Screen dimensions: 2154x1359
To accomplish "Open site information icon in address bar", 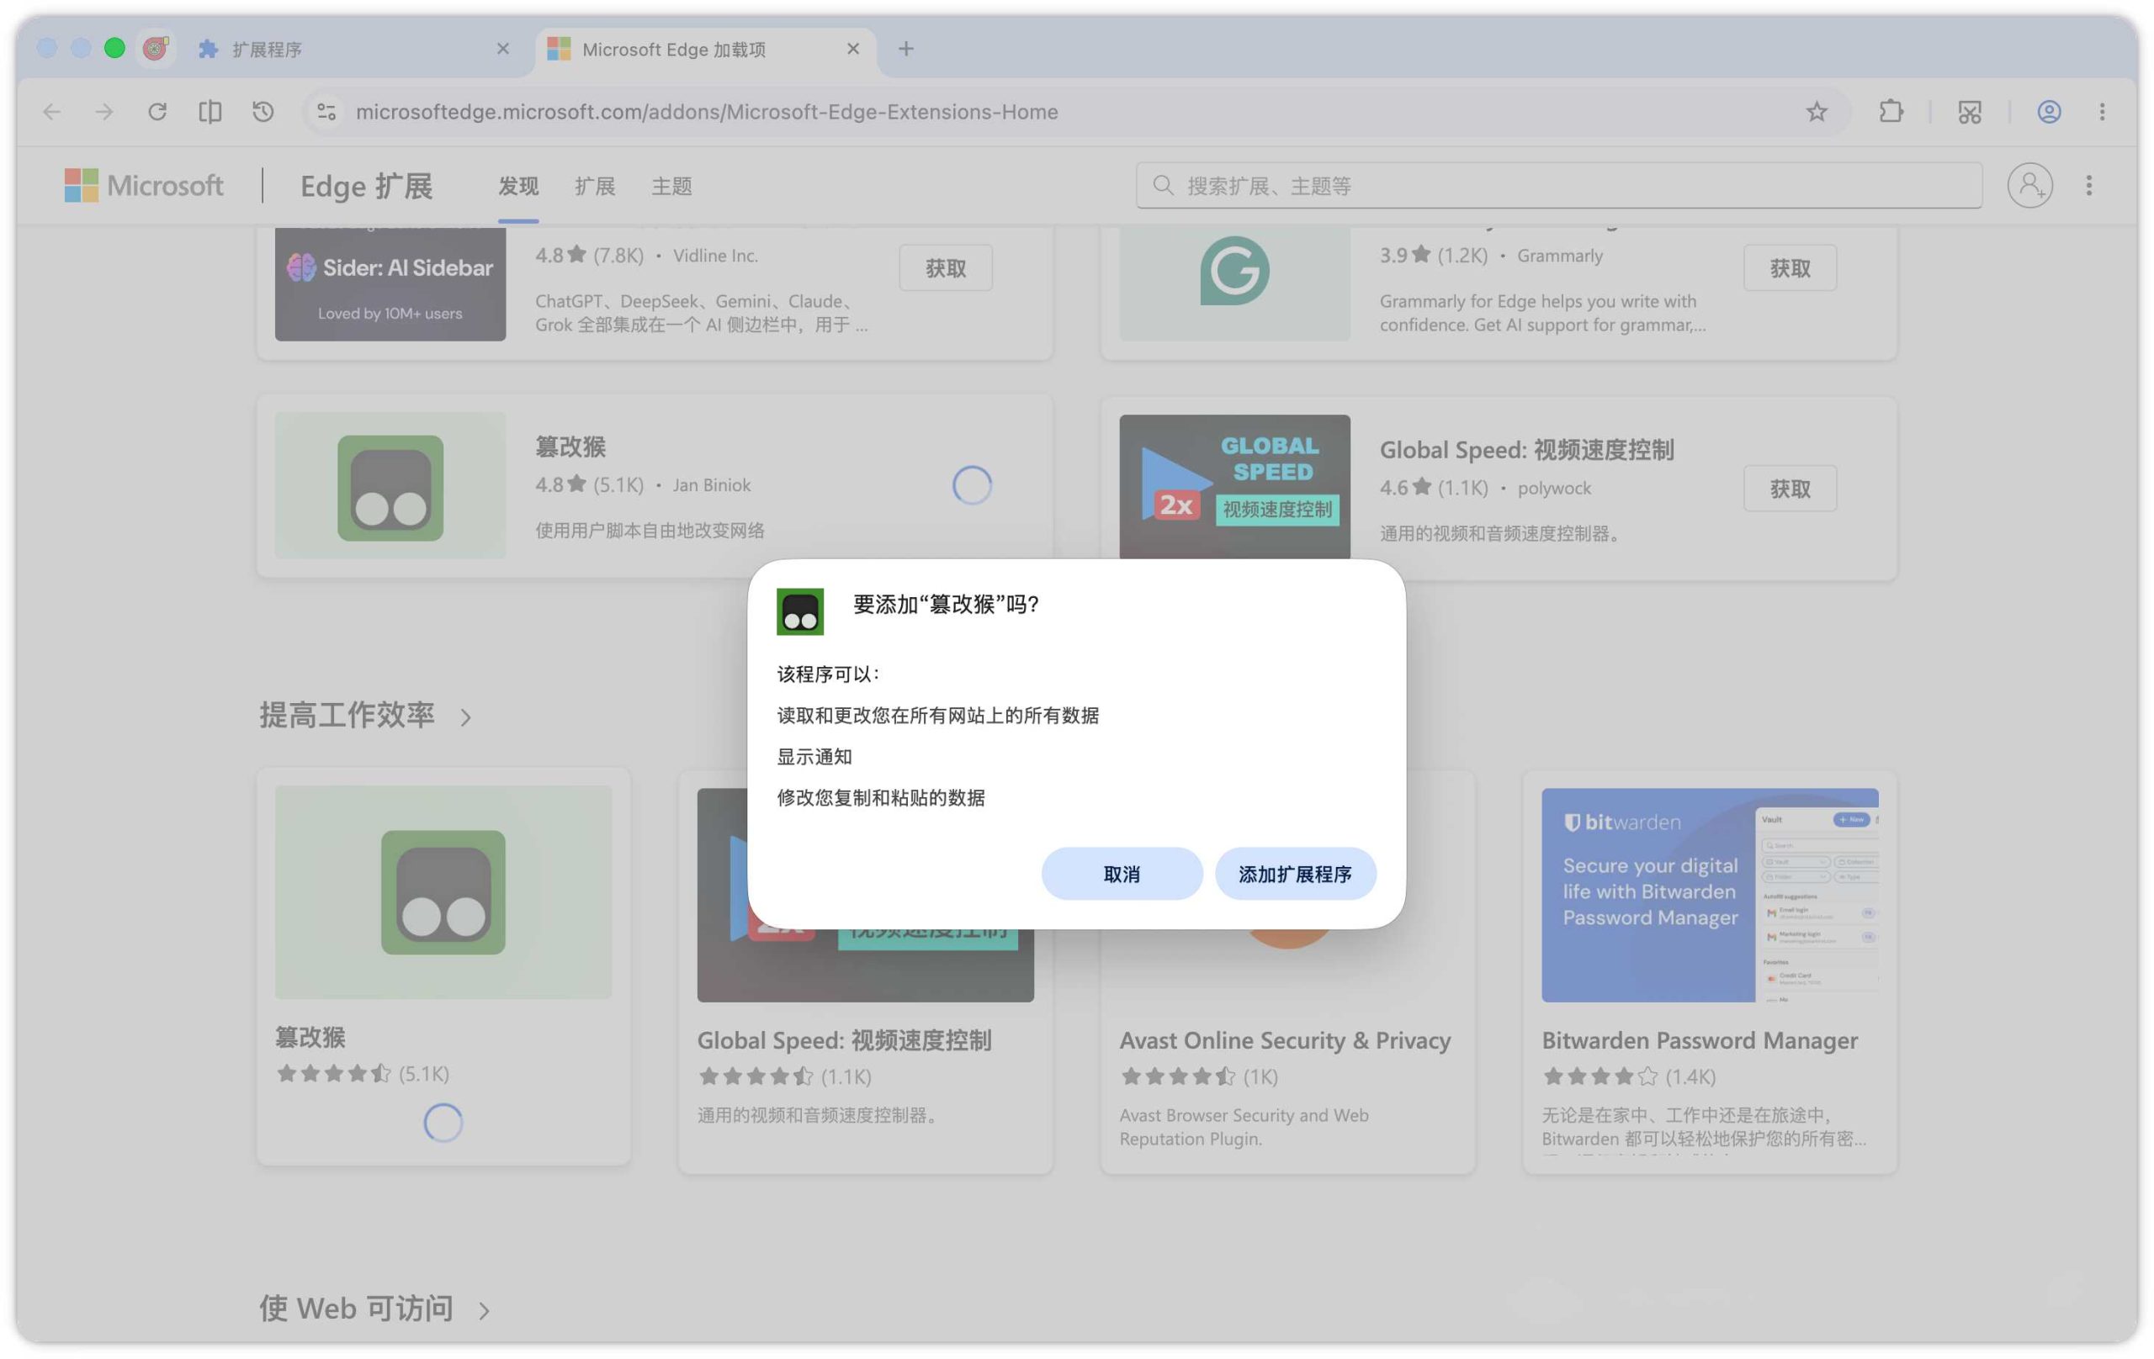I will pyautogui.click(x=326, y=112).
